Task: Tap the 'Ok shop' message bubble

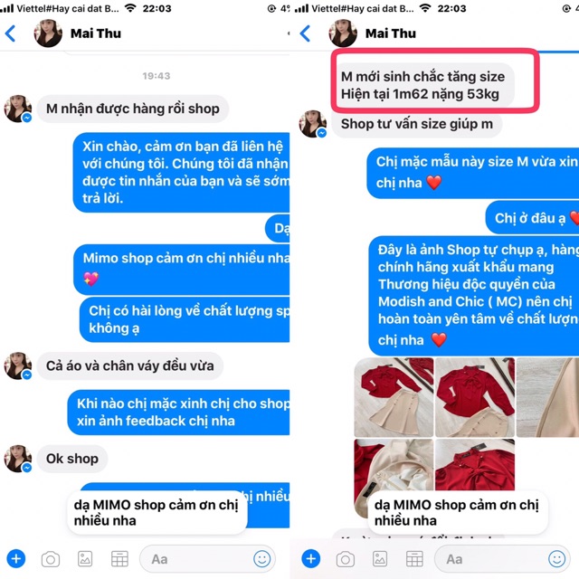Action: (72, 459)
